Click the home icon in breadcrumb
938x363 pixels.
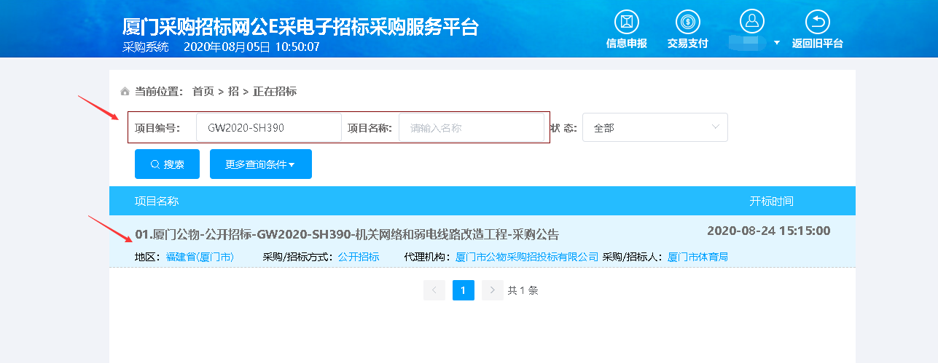(x=125, y=92)
